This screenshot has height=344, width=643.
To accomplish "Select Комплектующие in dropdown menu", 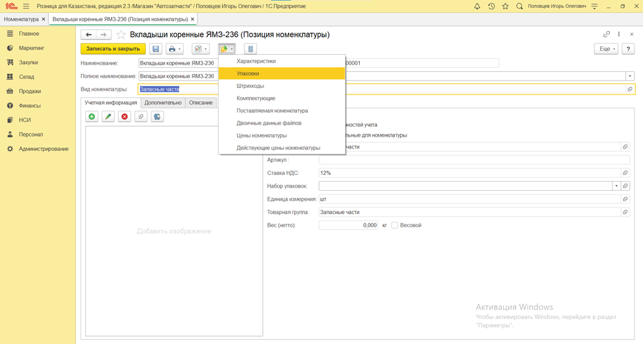I will click(x=282, y=98).
